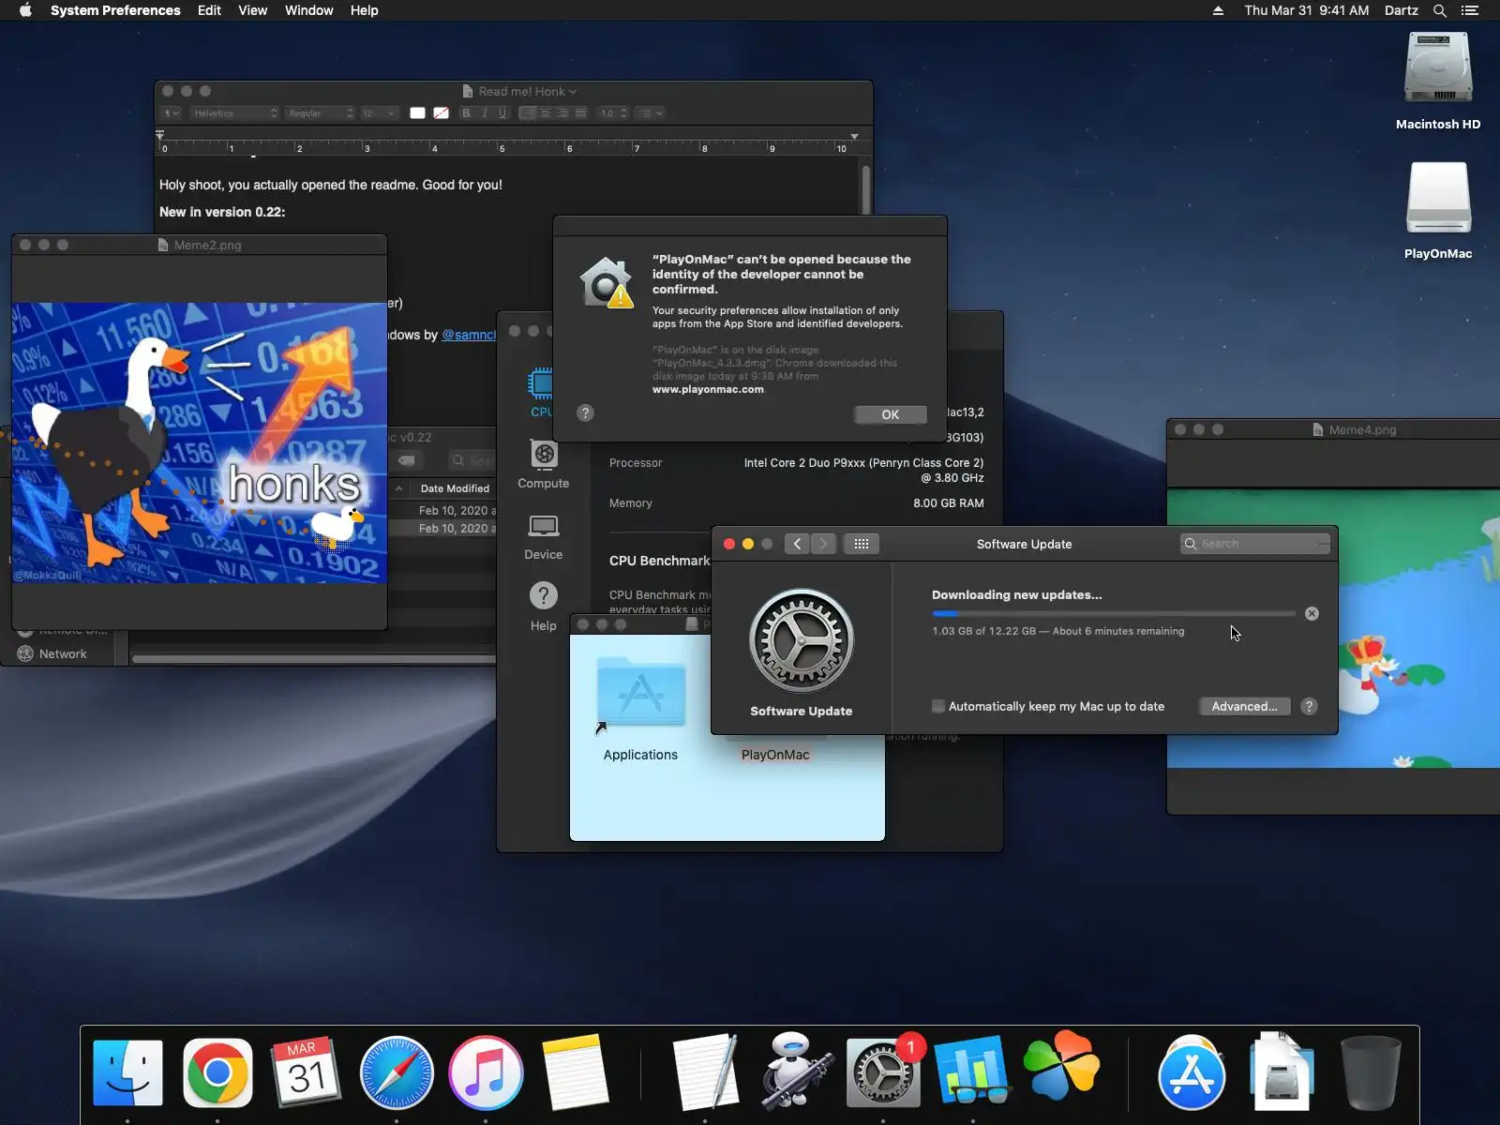This screenshot has width=1500, height=1125.
Task: Click the text background color swatch in TextEdit
Action: (x=441, y=113)
